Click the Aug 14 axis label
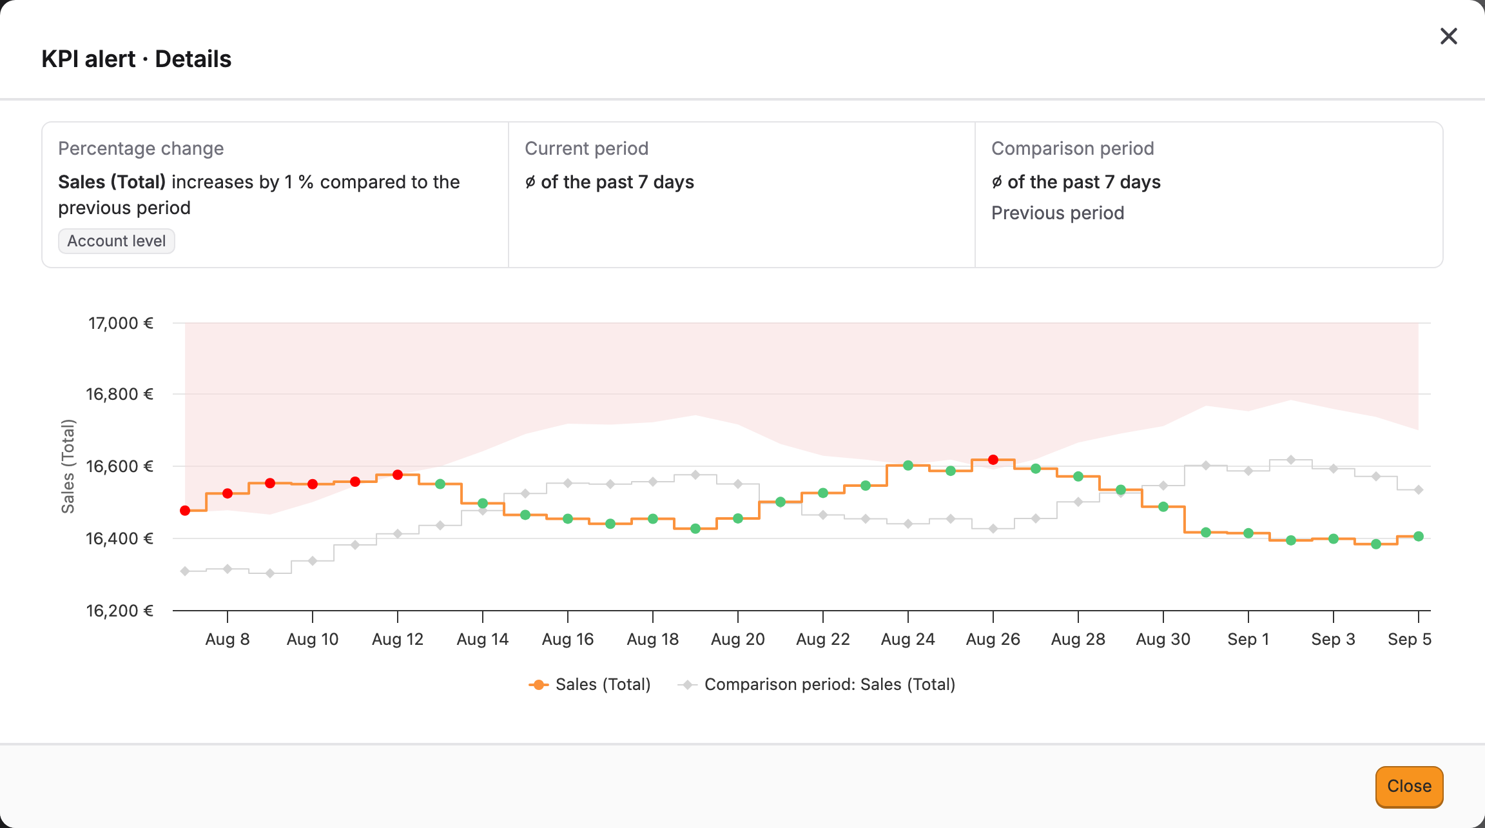Viewport: 1485px width, 828px height. pyautogui.click(x=483, y=639)
